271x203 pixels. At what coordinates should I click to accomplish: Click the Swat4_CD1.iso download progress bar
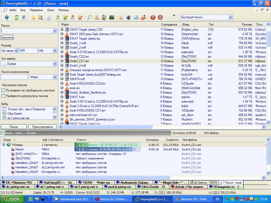click(107, 145)
